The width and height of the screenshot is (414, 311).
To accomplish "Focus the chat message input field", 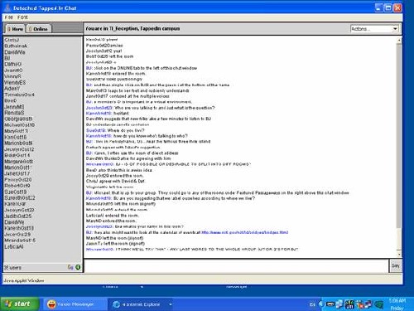I will click(236, 266).
